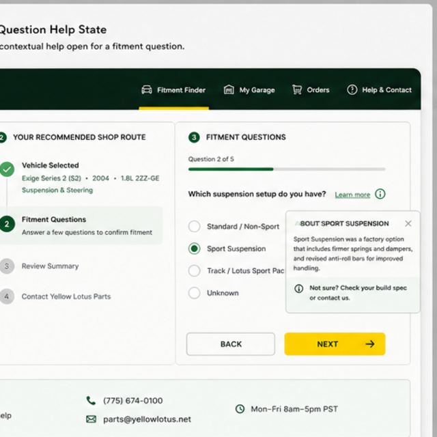Click the Vehicle Selected step title

[x=51, y=165]
